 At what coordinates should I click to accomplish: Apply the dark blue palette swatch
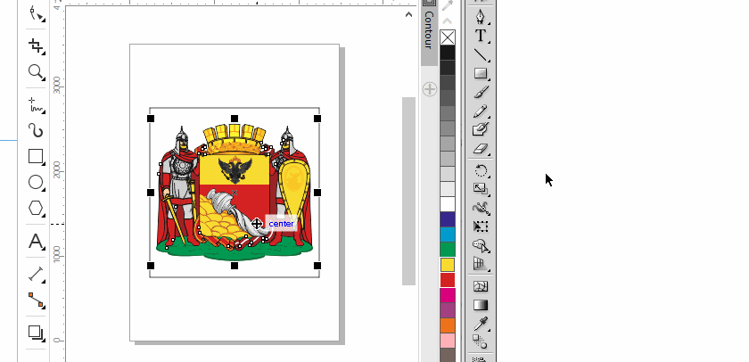point(448,219)
